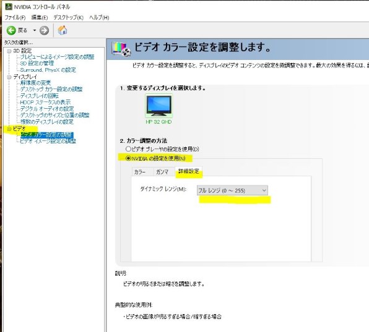Click the grey Forward arrow icon

[44, 30]
